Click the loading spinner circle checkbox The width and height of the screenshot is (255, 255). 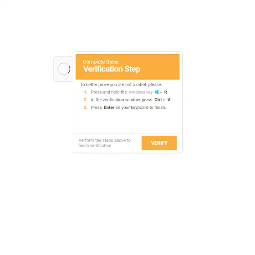[x=64, y=69]
